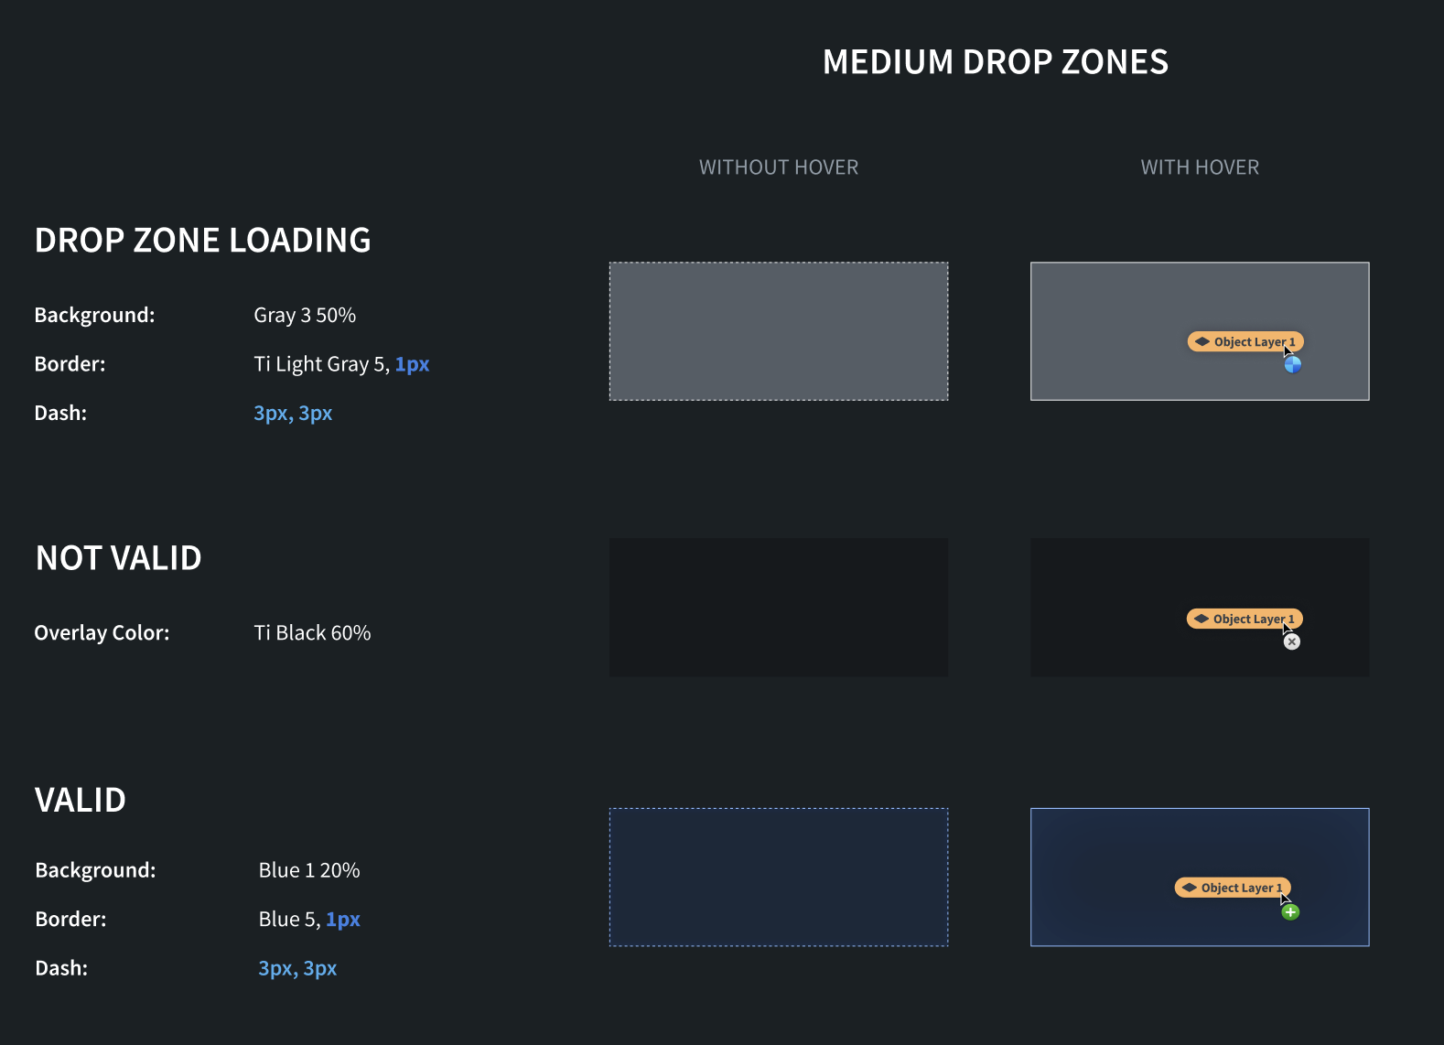Click Object Layer 1 chip in loading drop zone

(1245, 341)
